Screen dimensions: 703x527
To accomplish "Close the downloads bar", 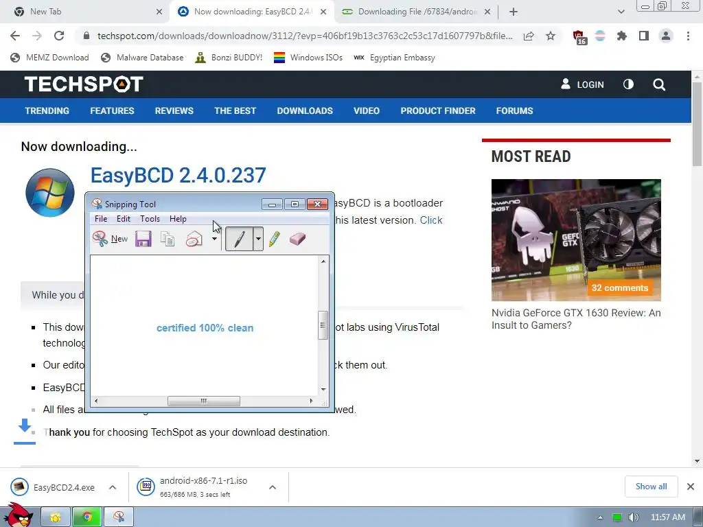I will point(691,487).
